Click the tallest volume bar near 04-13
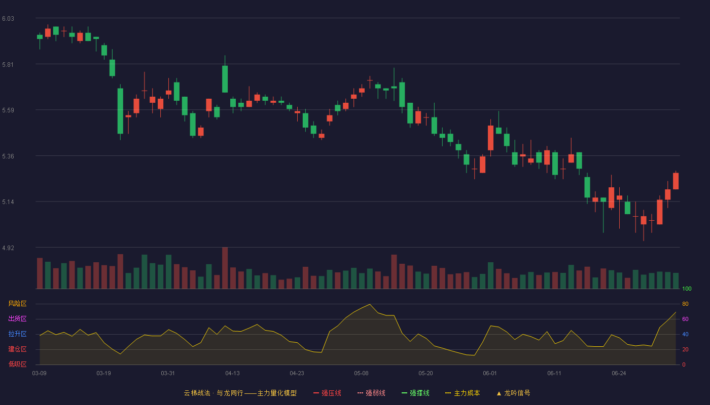The image size is (710, 405). (225, 268)
